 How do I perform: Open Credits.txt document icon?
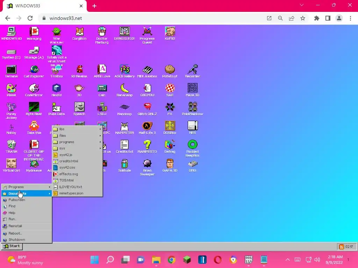tap(124, 147)
